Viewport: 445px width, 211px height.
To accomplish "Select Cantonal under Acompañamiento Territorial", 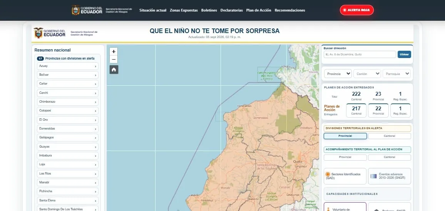I will [390, 157].
